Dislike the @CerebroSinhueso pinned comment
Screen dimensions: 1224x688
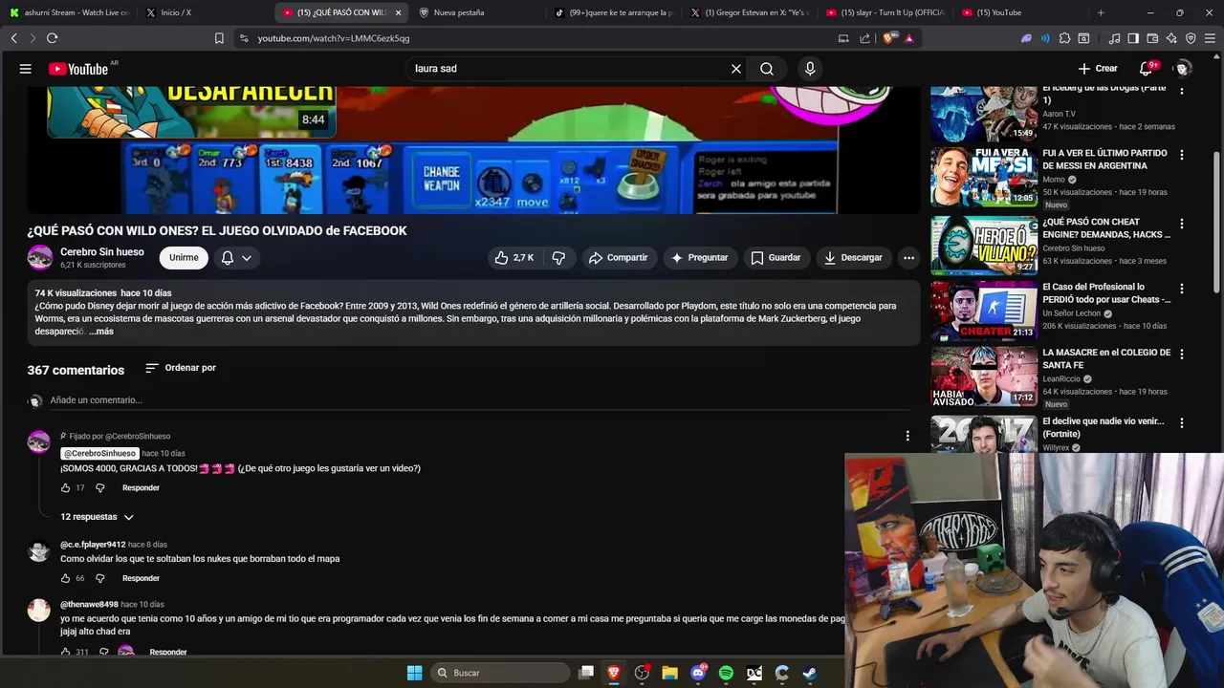(x=100, y=488)
